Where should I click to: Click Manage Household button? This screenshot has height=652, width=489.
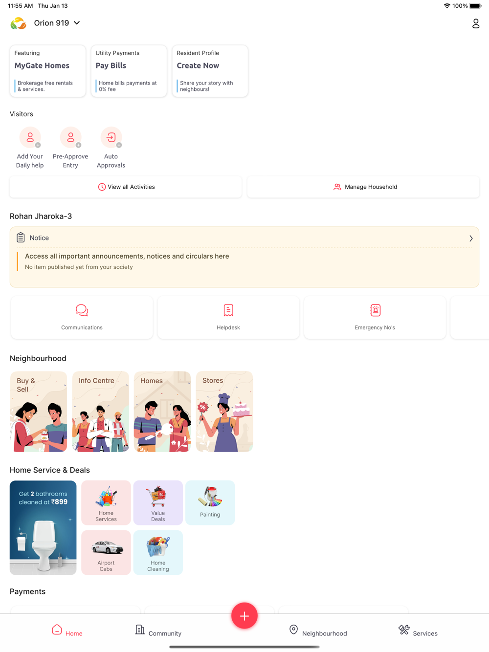363,187
